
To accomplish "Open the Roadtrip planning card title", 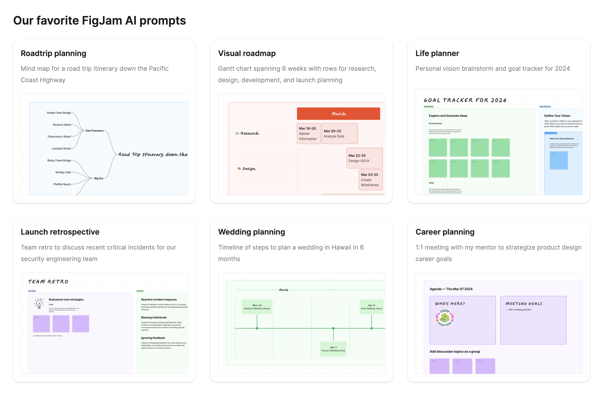I will click(53, 53).
